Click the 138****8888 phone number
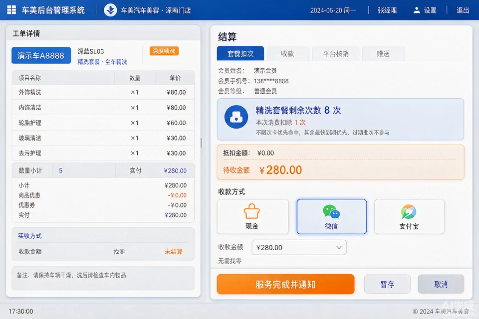The width and height of the screenshot is (479, 319). click(271, 81)
